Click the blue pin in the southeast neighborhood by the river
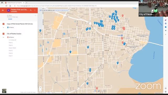 coord(118,63)
